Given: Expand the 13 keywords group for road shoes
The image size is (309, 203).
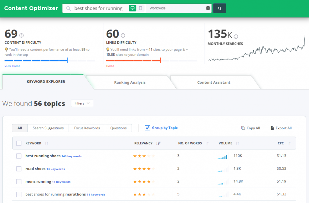Looking at the screenshot, I should 56,169.
